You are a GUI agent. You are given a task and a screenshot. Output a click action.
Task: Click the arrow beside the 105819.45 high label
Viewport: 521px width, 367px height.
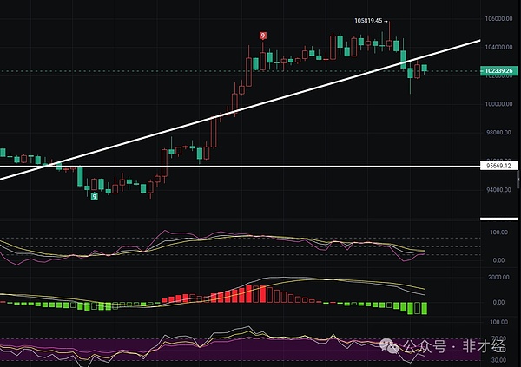[386, 21]
